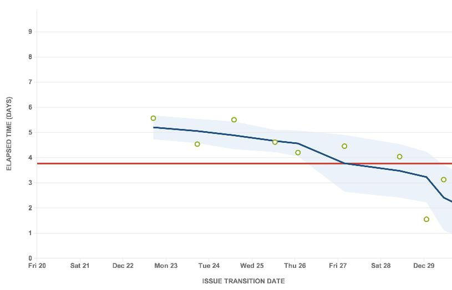The width and height of the screenshot is (452, 290).
Task: Click the Issue Transition Date axis title
Action: coord(243,281)
